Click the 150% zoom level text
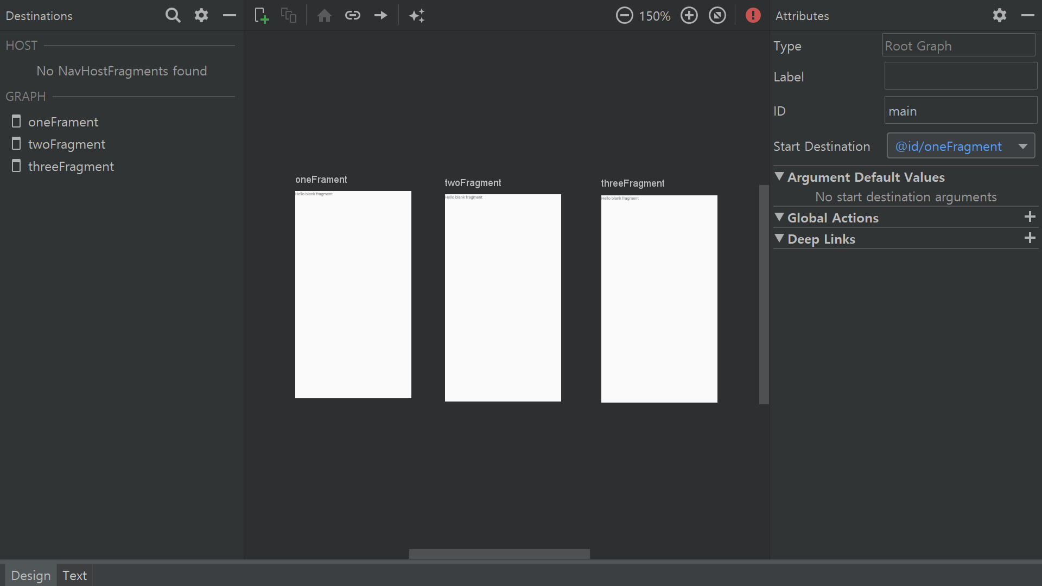 (655, 16)
